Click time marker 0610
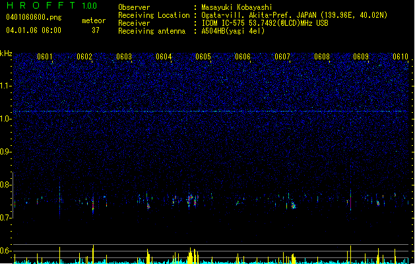The height and width of the screenshot is (264, 415). click(x=400, y=57)
